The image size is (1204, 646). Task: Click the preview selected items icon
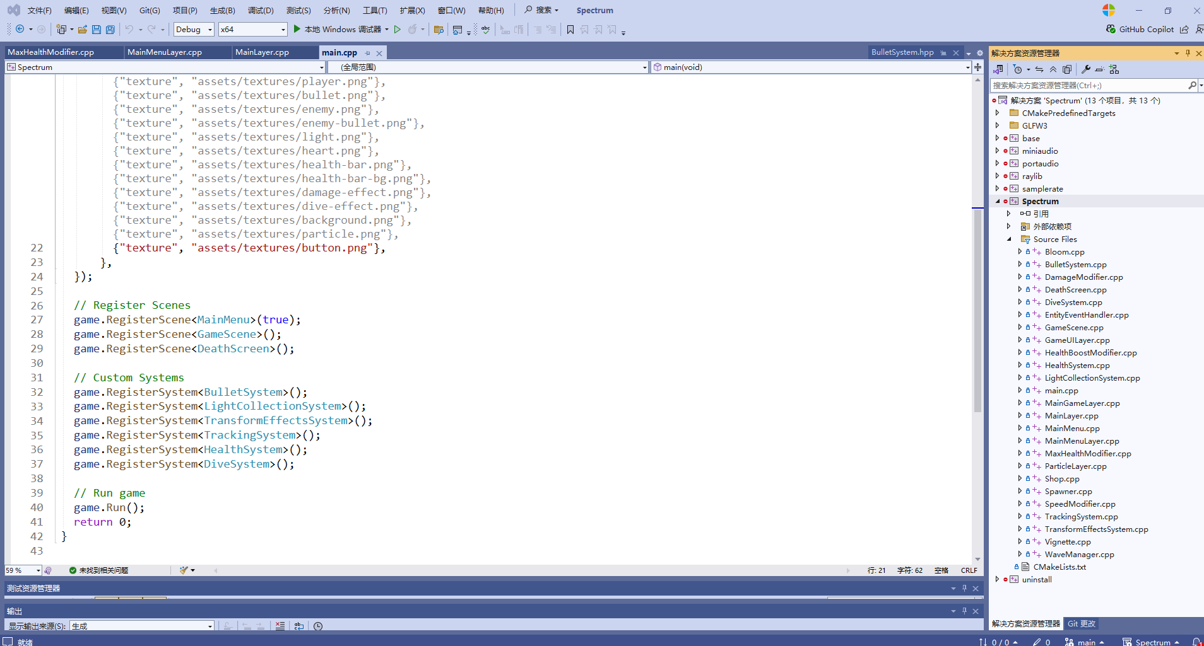tap(1100, 69)
